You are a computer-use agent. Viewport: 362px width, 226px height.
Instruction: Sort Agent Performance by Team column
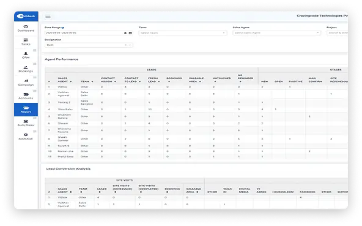pyautogui.click(x=92, y=81)
